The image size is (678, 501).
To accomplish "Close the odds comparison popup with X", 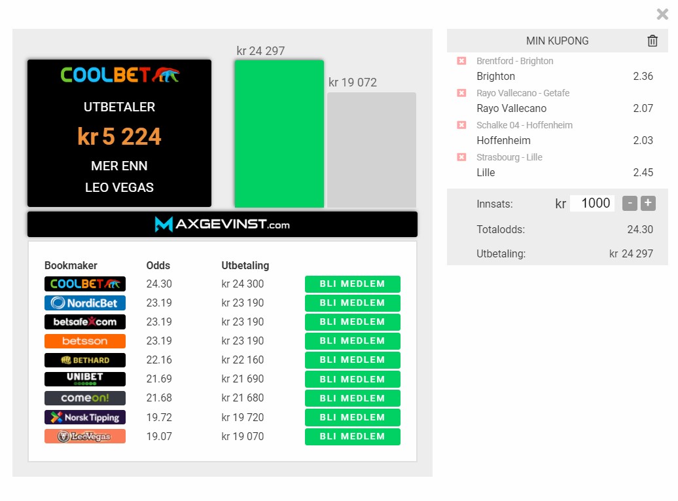I will coord(662,14).
